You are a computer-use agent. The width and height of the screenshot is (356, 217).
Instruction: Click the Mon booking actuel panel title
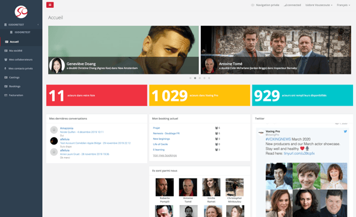[x=165, y=119]
